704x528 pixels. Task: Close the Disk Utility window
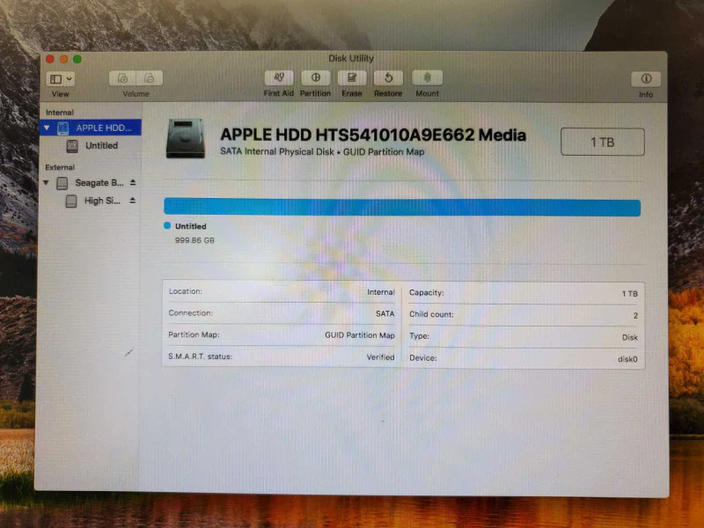pos(50,59)
